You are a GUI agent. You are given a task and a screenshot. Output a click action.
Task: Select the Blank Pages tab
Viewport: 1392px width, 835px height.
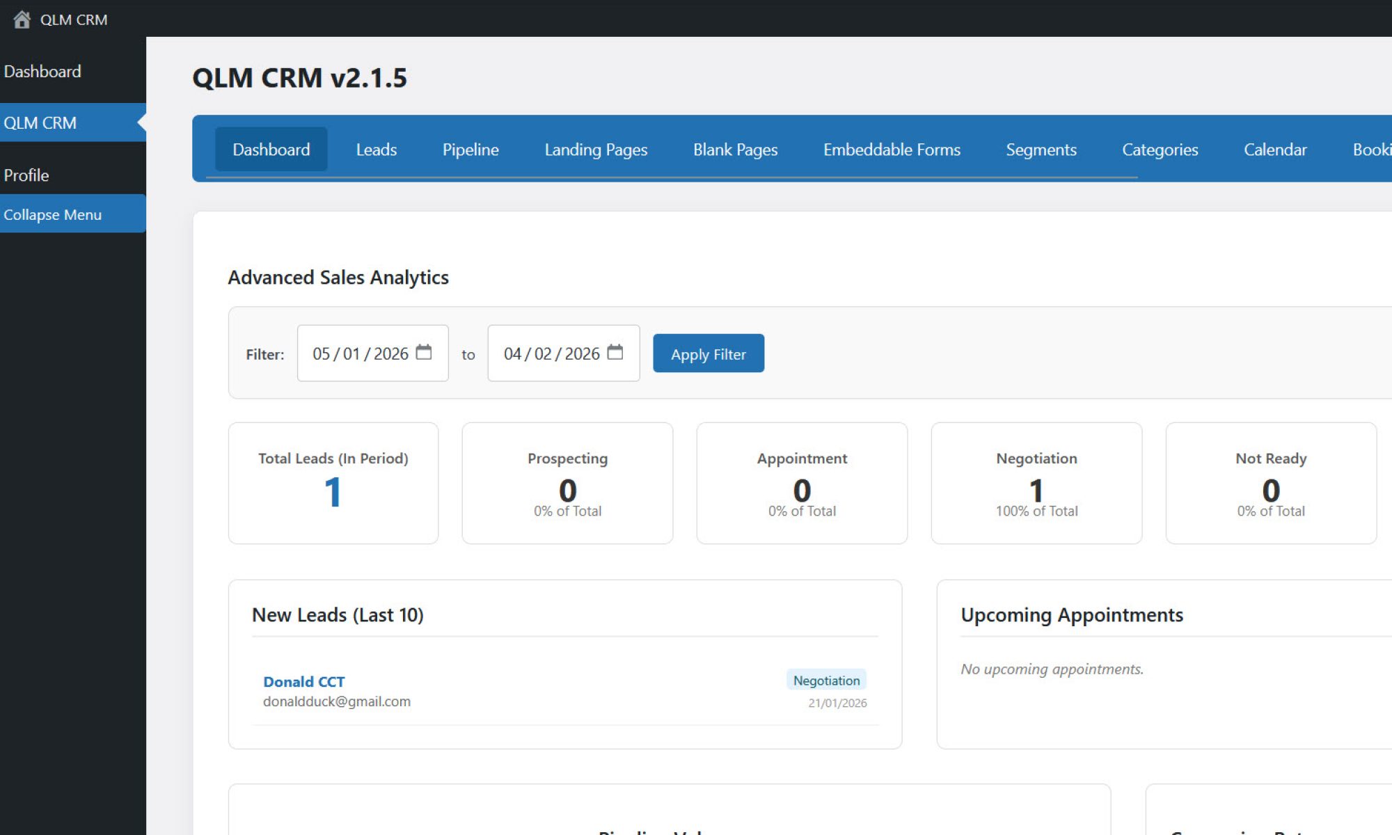(735, 150)
